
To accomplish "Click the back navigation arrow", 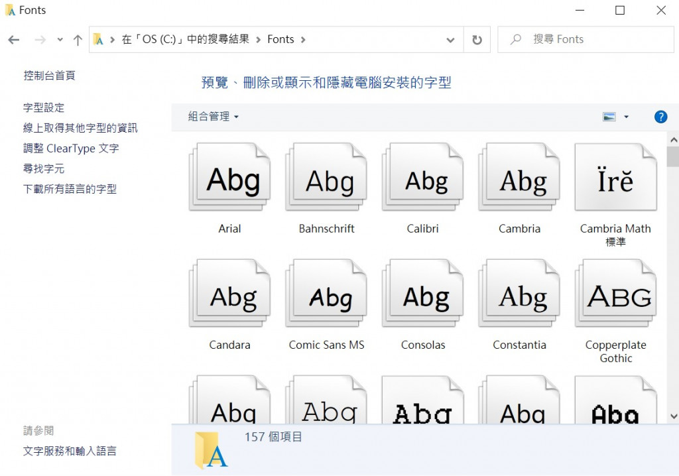I will 14,40.
